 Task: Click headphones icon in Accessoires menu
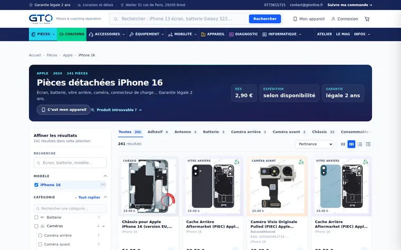point(91,34)
